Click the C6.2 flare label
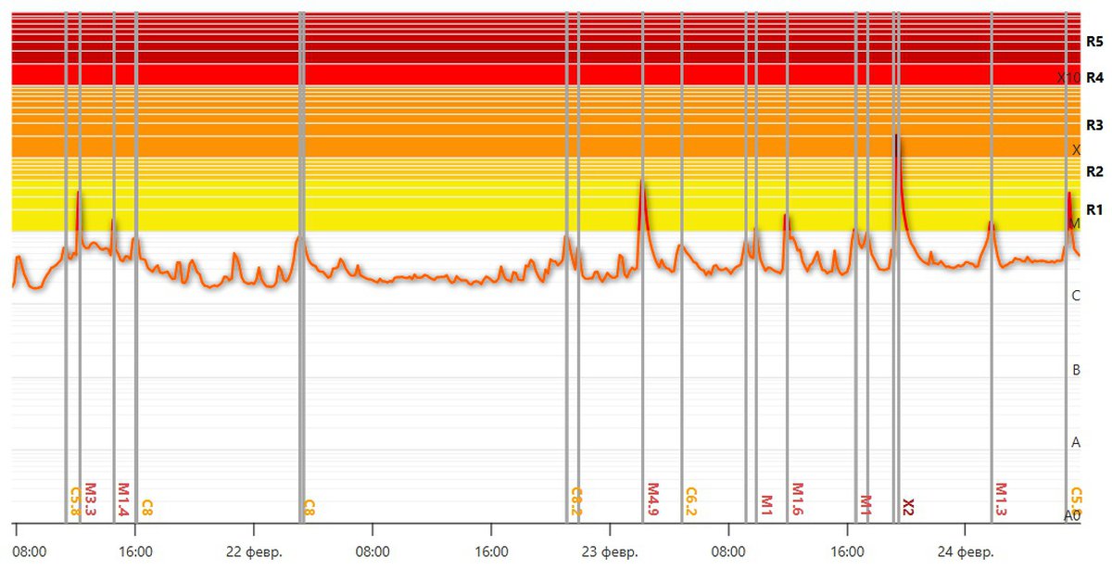The height and width of the screenshot is (570, 1112). tap(690, 501)
